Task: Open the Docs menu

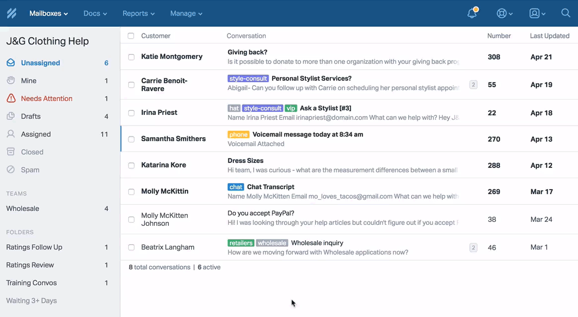Action: [x=95, y=13]
